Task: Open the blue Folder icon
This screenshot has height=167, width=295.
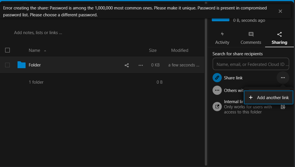Action: click(22, 65)
